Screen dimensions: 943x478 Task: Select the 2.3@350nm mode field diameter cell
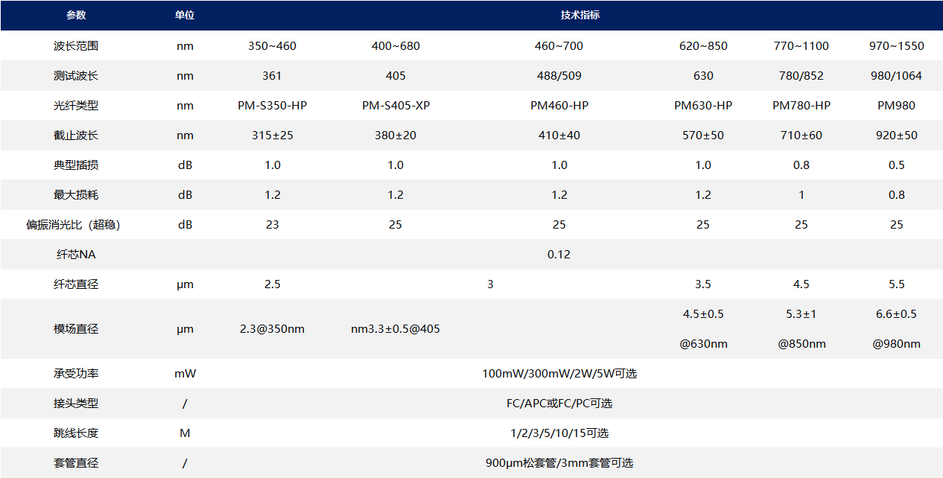pos(272,329)
